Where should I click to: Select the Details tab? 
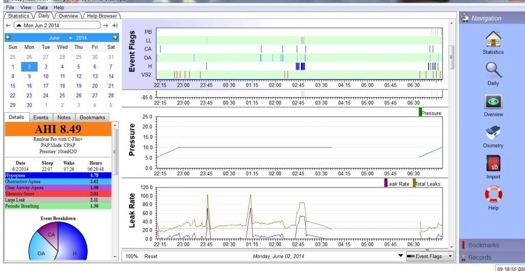16,117
